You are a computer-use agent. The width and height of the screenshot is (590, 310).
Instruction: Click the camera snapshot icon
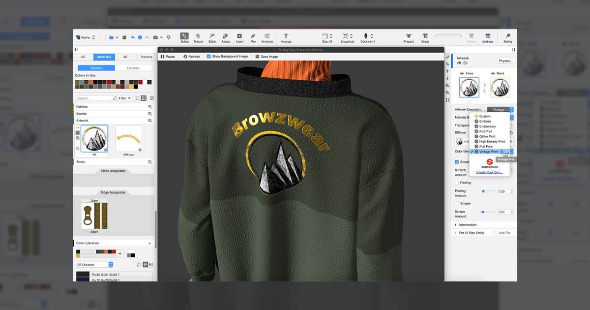click(x=155, y=37)
